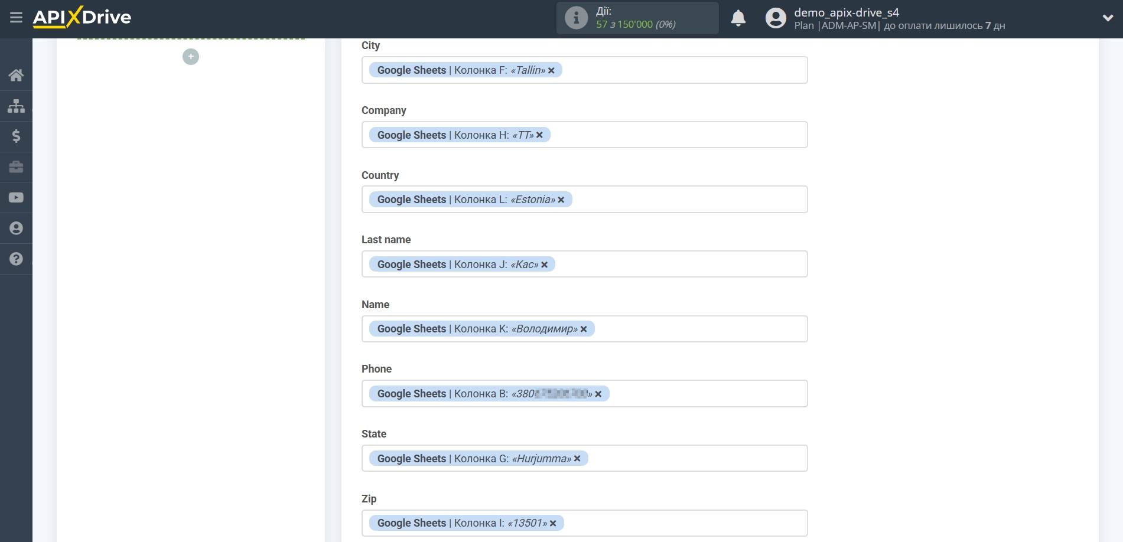Click the demo_apix-drive_s4 username

pyautogui.click(x=846, y=12)
